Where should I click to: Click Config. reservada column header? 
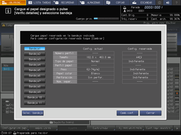tap(140, 49)
